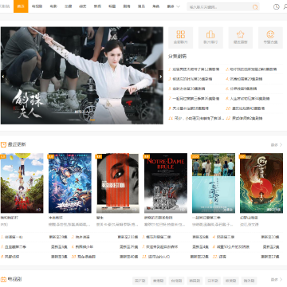Open the bar-chart ranking icon card
Viewport: 287px width, 287px height.
point(210,37)
